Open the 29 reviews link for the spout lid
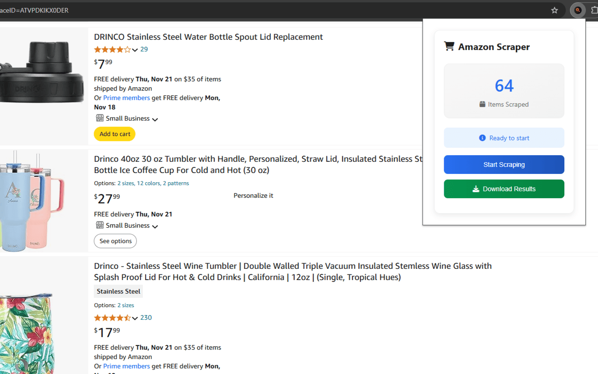 tap(144, 49)
